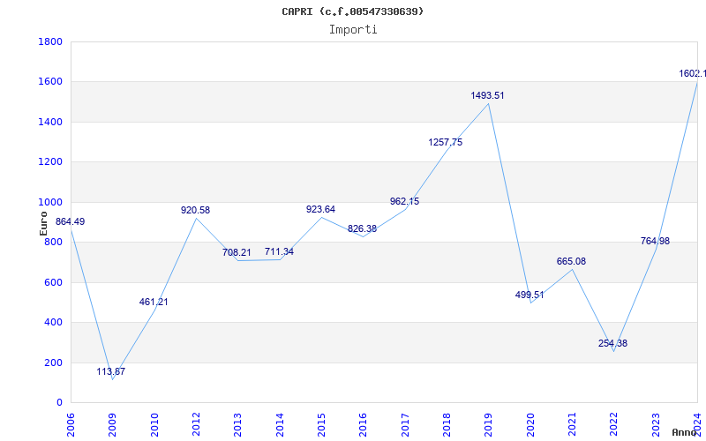Click the chart title CAPRI (c.f.00547330639)

click(x=353, y=11)
